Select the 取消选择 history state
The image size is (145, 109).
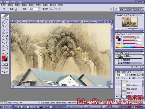[x=129, y=63]
